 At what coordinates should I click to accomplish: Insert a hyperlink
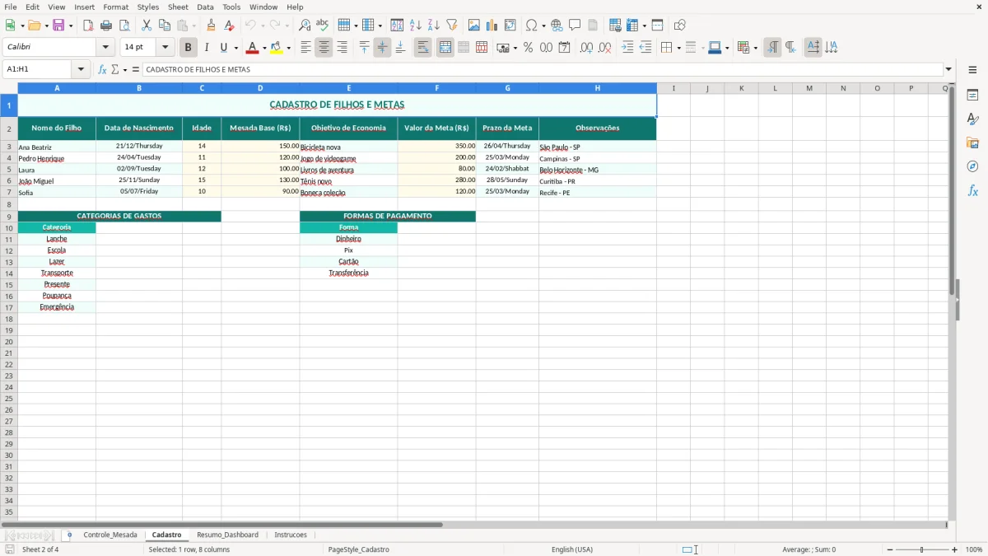tap(557, 26)
